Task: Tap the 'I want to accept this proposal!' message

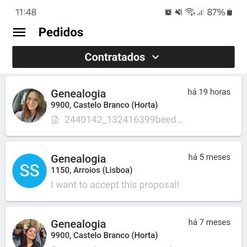Action: tap(115, 185)
